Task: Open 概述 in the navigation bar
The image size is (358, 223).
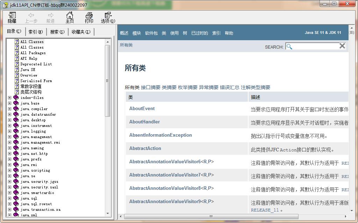Action: pyautogui.click(x=124, y=33)
